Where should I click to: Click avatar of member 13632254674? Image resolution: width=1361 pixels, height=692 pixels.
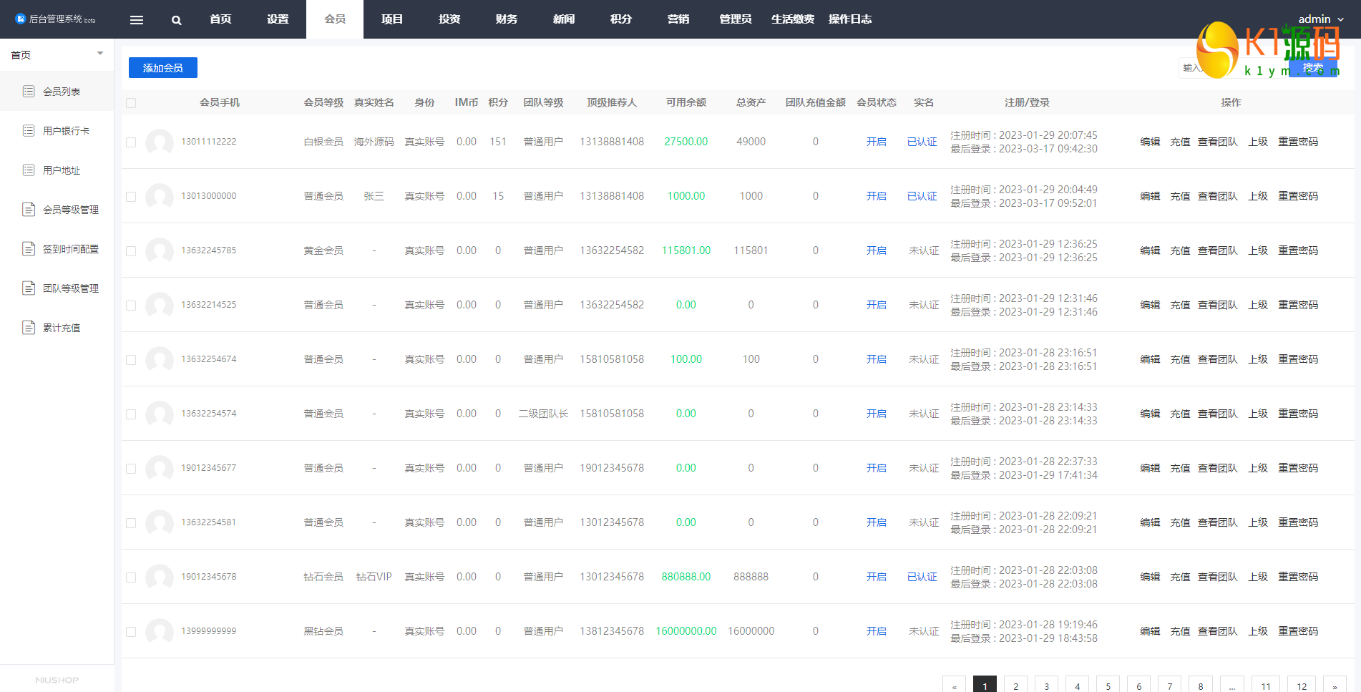point(160,359)
